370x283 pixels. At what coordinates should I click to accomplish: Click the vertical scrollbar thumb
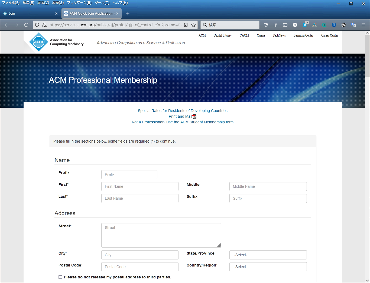point(367,56)
